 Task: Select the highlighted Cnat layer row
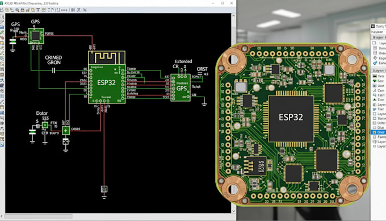click(x=379, y=132)
